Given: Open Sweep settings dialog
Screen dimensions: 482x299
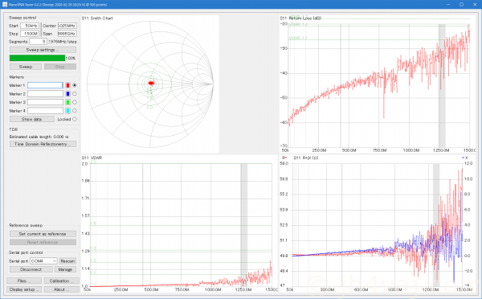Looking at the screenshot, I should tap(43, 50).
